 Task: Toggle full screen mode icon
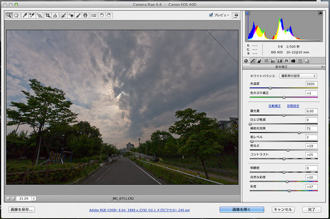coord(236,15)
